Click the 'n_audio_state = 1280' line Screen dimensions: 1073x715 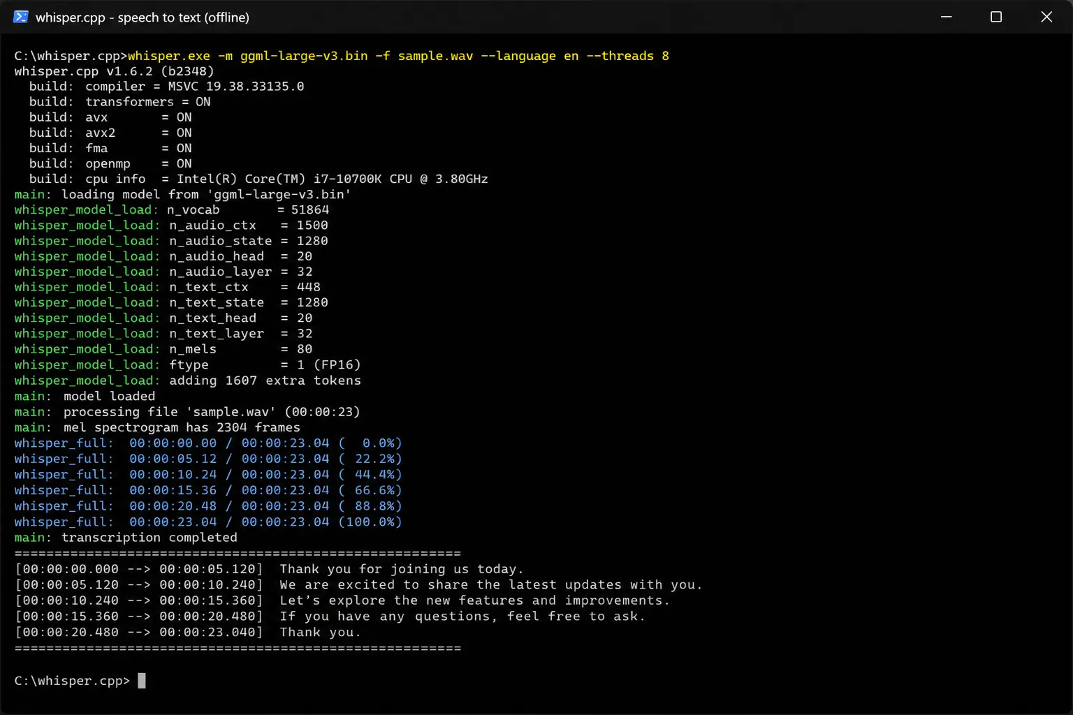pyautogui.click(x=171, y=241)
